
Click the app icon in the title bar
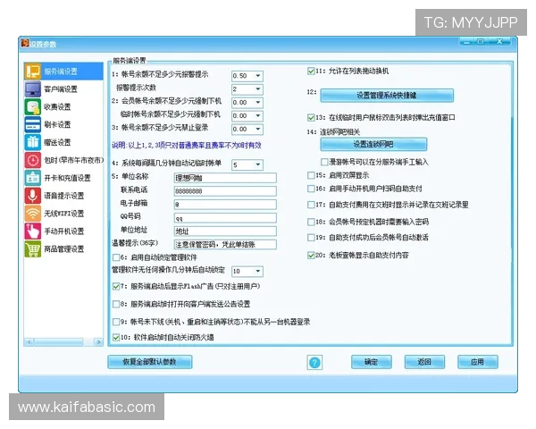pyautogui.click(x=25, y=43)
